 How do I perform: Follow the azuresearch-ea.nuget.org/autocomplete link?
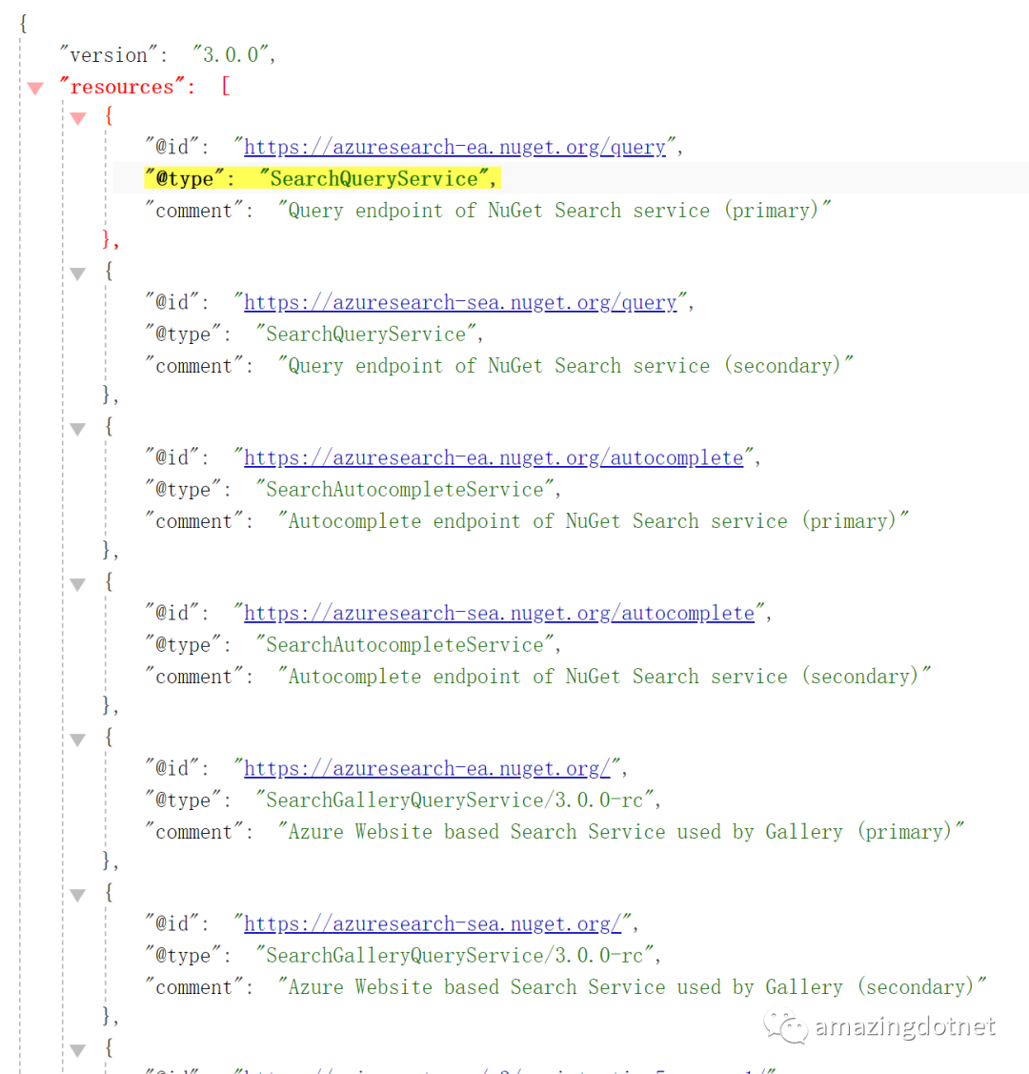tap(494, 457)
